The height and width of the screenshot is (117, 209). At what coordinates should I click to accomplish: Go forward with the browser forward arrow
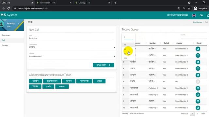click(x=3, y=8)
